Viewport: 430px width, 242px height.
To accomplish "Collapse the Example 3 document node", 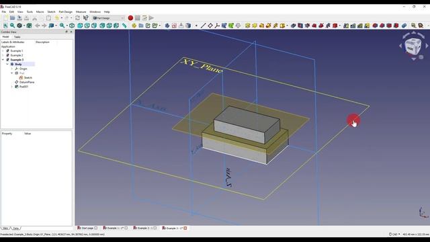I will click(3, 60).
